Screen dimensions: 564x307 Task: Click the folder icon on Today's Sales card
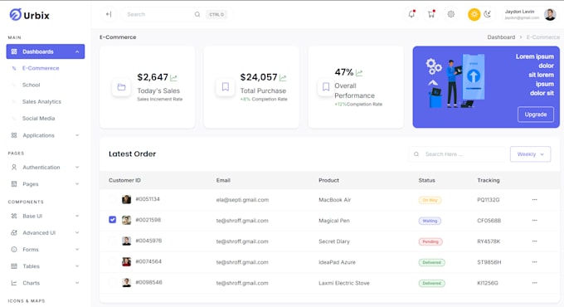tap(121, 87)
